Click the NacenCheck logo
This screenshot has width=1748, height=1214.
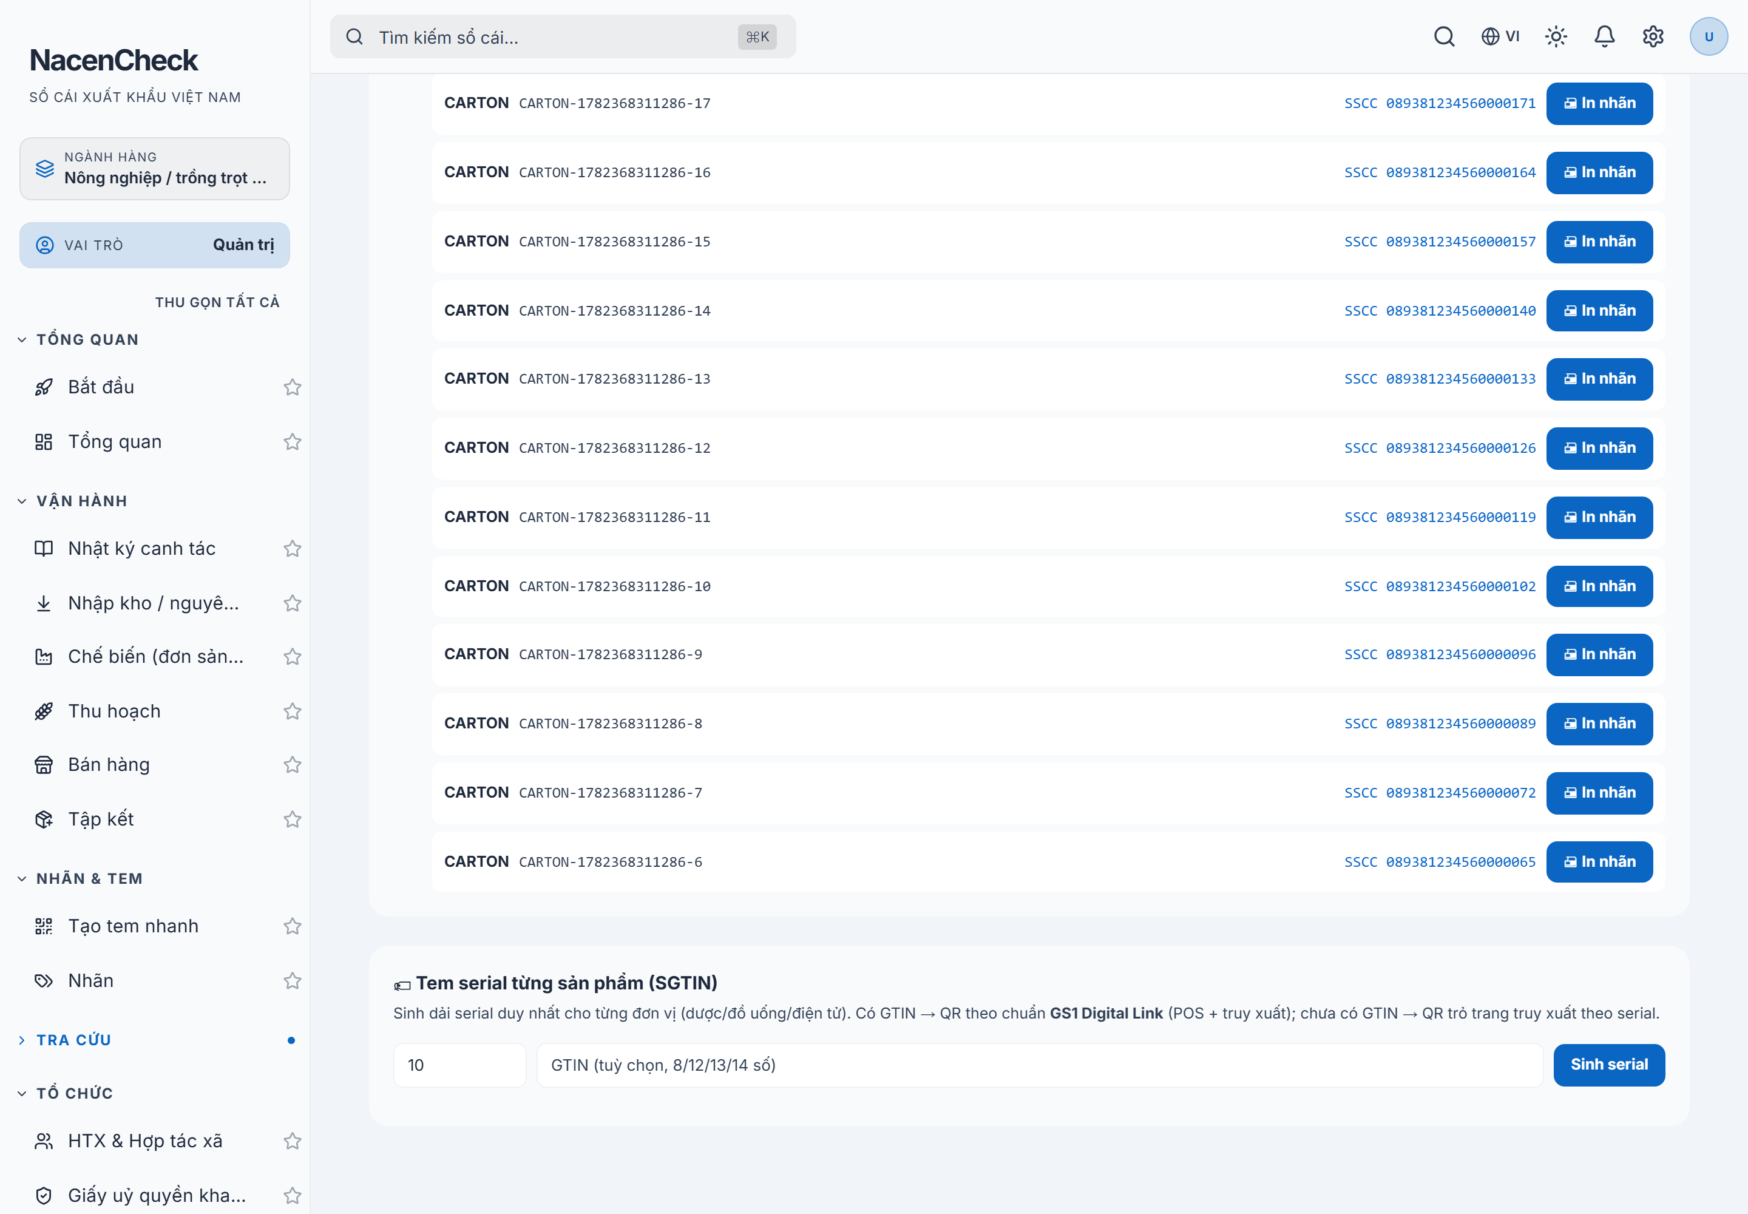pos(114,61)
